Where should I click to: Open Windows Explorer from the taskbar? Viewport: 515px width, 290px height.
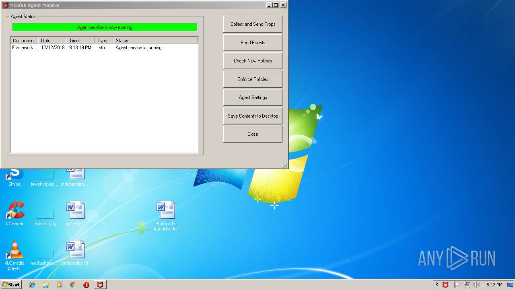(x=45, y=285)
